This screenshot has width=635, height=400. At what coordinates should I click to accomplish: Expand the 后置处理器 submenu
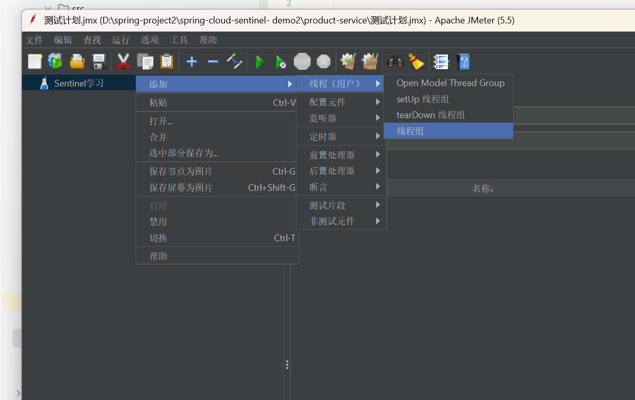pos(341,170)
